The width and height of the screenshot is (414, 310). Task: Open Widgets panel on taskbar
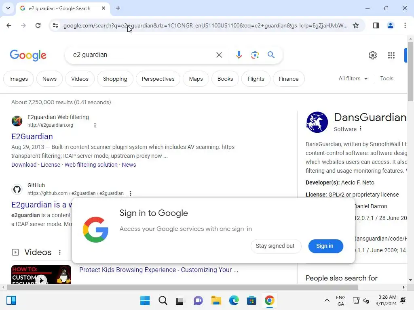coord(11,300)
